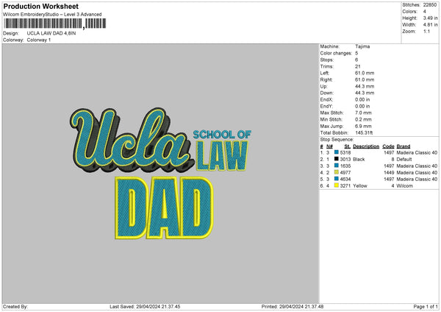This screenshot has width=441, height=312.
Task: Click the Max Jump value '6.9 mm'
Action: pyautogui.click(x=363, y=126)
